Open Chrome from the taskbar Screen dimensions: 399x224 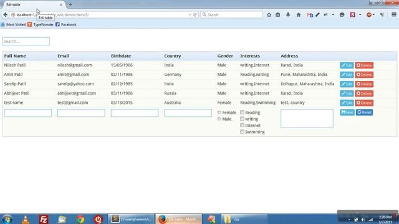pos(80,219)
